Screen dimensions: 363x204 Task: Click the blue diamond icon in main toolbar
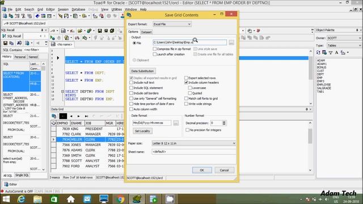click(37, 16)
